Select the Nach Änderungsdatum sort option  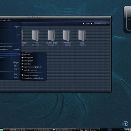coord(33,67)
